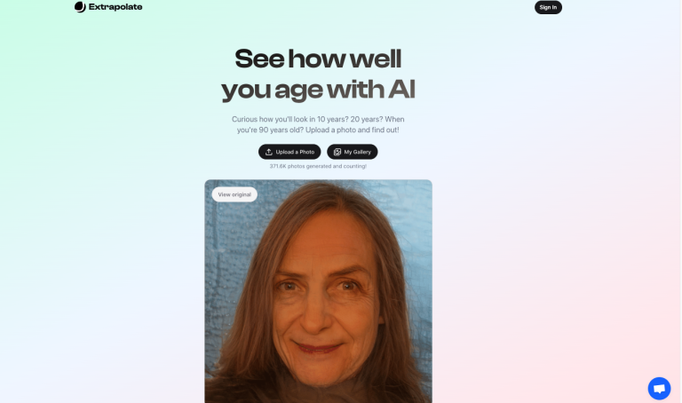Click the vertical page scrollbar
The image size is (682, 403).
click(680, 201)
